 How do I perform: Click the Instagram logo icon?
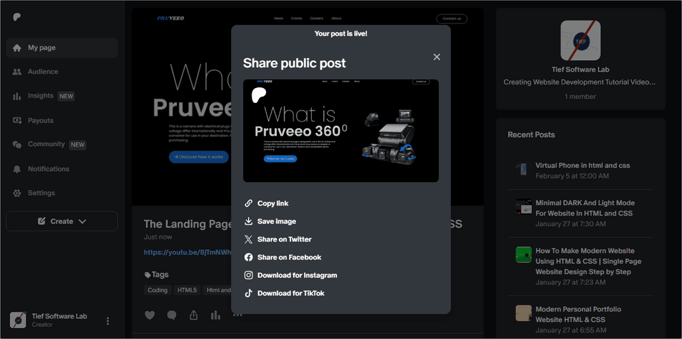pos(248,275)
